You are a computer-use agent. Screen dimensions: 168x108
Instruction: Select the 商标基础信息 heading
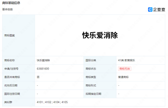click(x=11, y=3)
